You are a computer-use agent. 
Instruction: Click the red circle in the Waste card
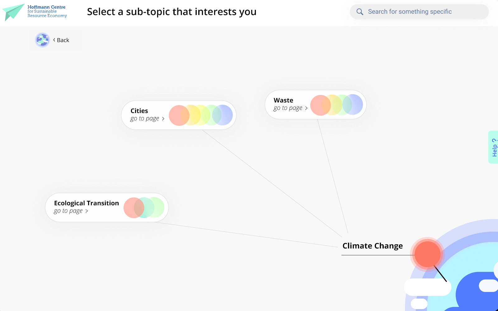(321, 105)
